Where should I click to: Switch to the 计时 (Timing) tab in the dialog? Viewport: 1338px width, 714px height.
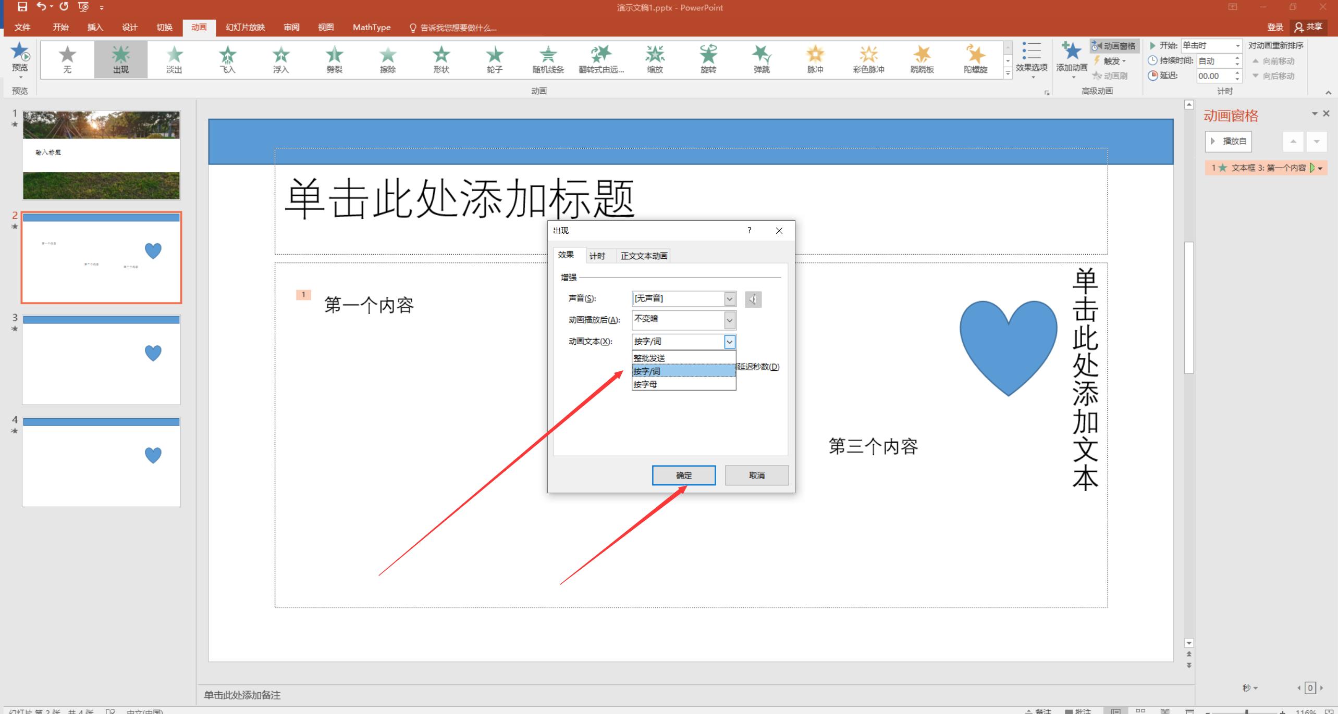597,256
